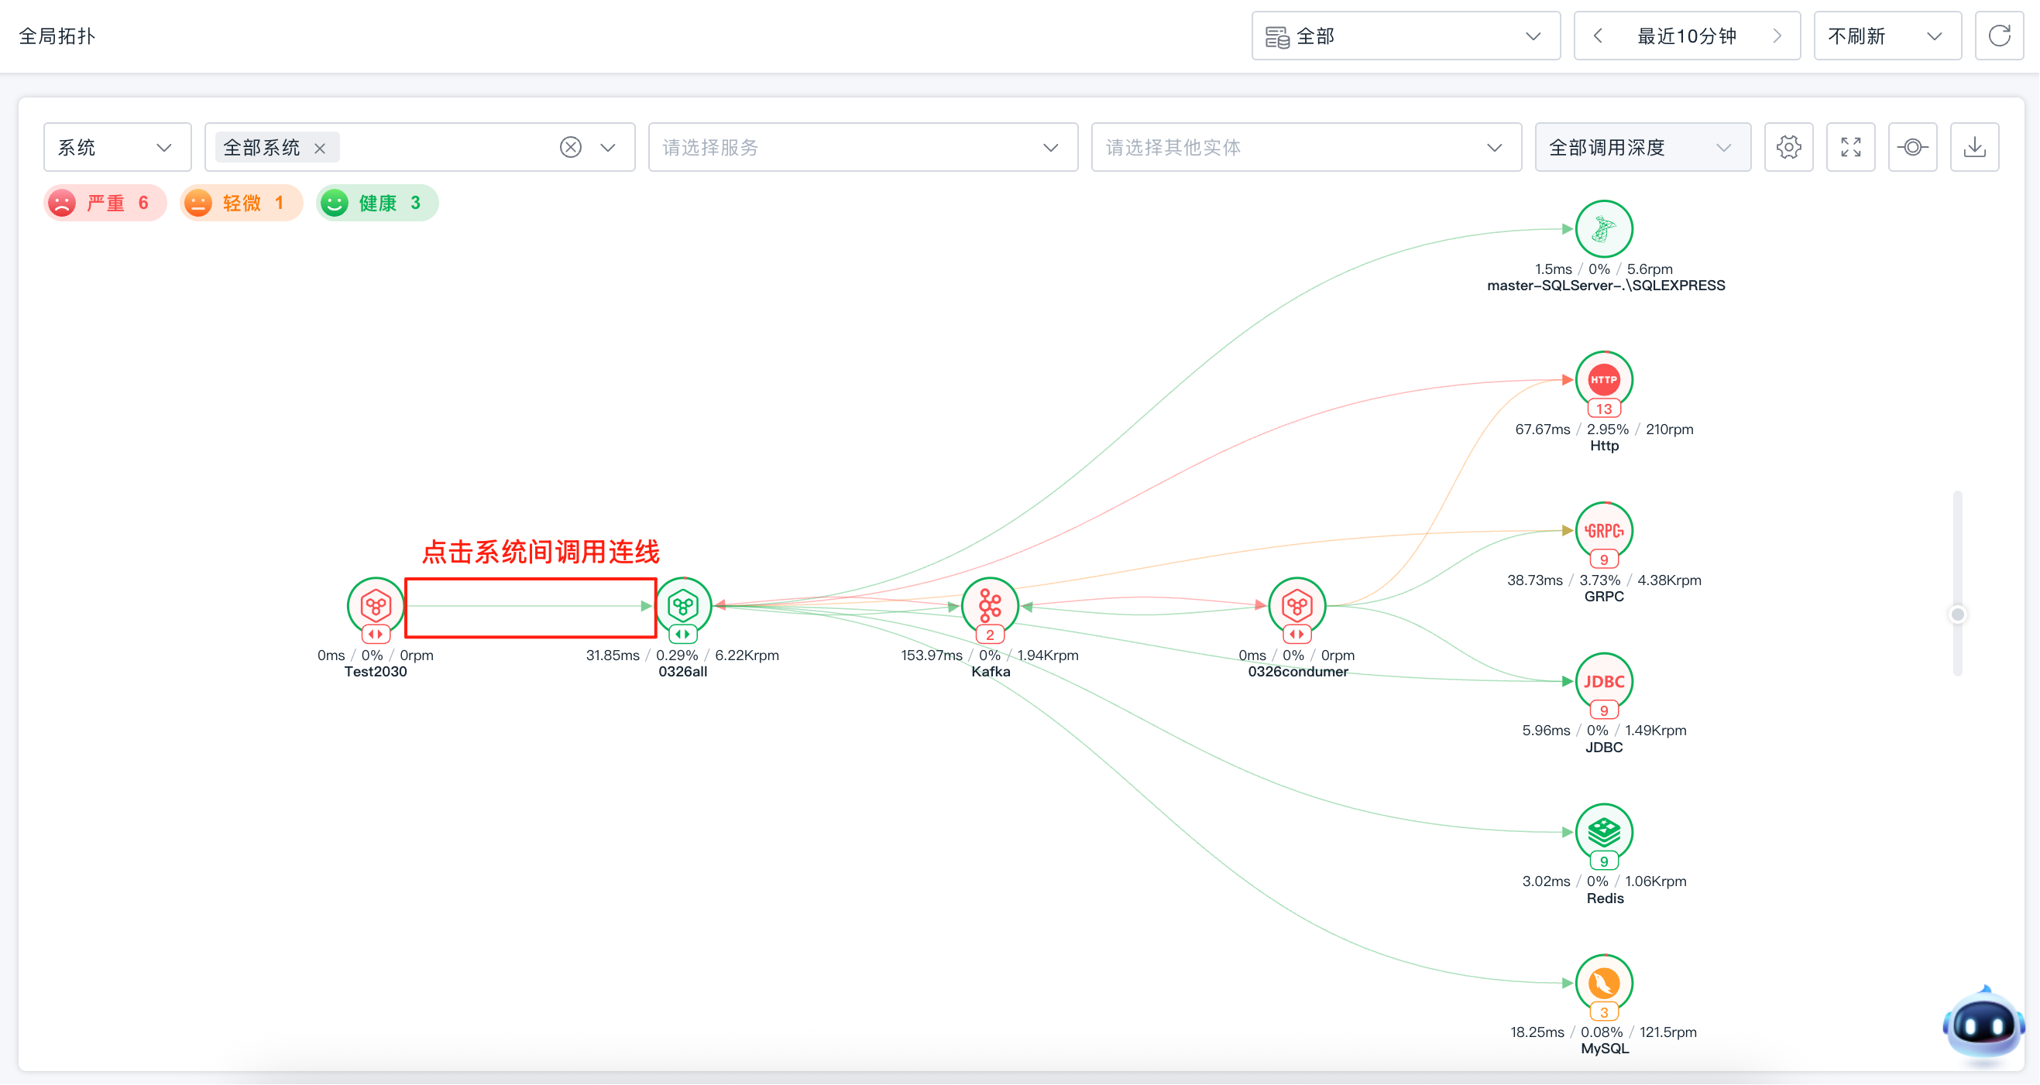Click the JDBC node badge 9
The height and width of the screenshot is (1085, 2040).
(x=1604, y=710)
